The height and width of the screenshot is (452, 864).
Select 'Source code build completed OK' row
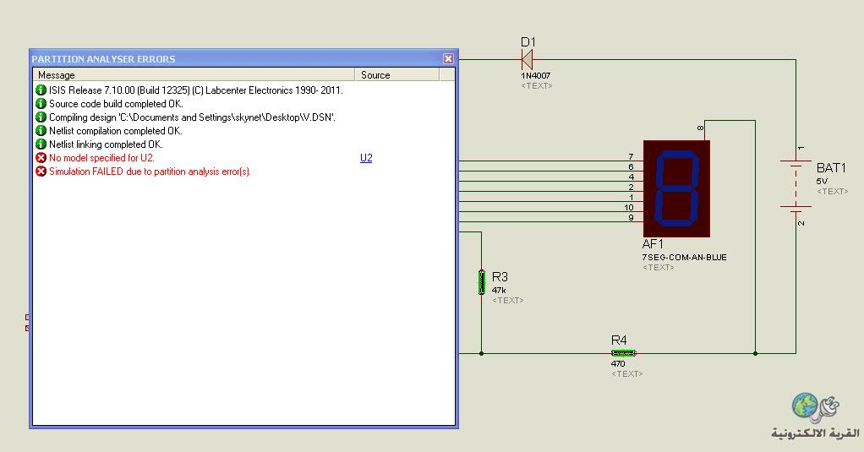click(x=117, y=104)
